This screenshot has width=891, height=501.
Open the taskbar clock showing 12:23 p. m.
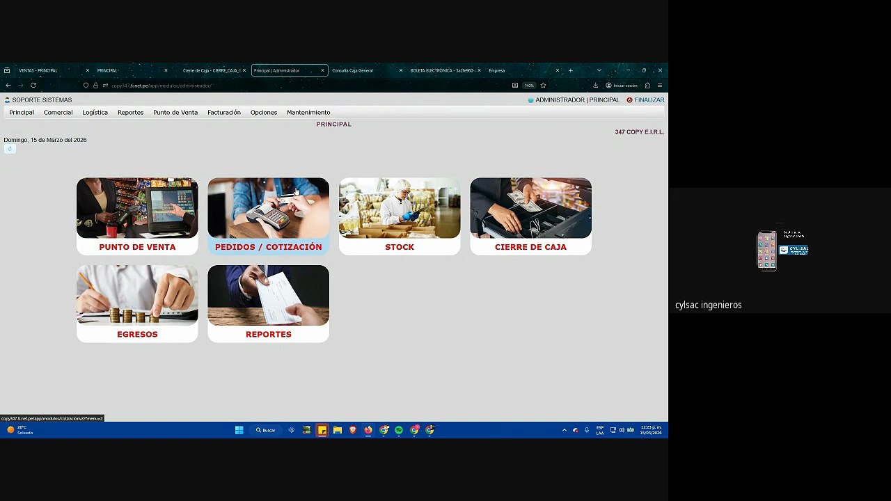click(x=651, y=430)
